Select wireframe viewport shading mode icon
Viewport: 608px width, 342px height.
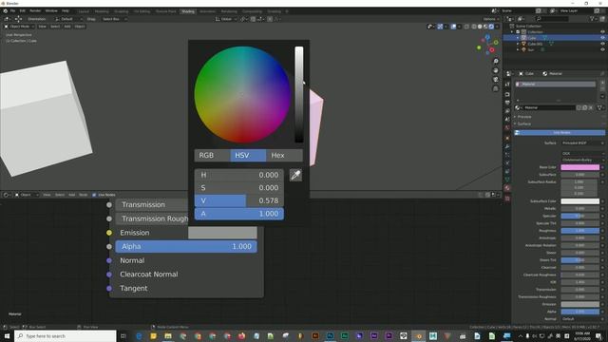click(474, 27)
